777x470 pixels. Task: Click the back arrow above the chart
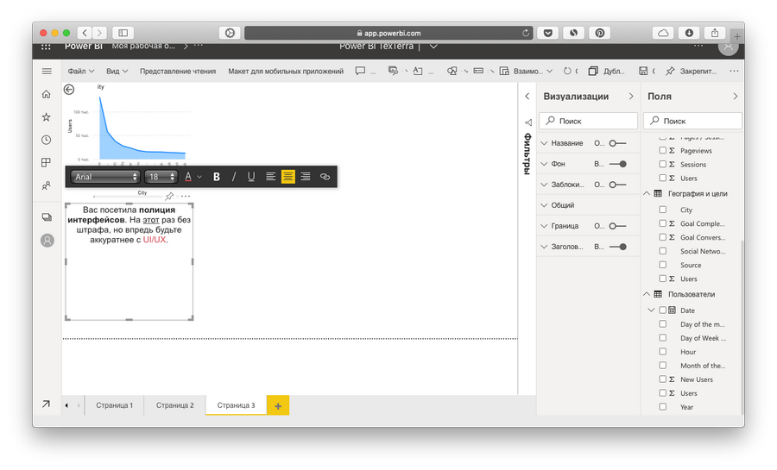[x=69, y=89]
